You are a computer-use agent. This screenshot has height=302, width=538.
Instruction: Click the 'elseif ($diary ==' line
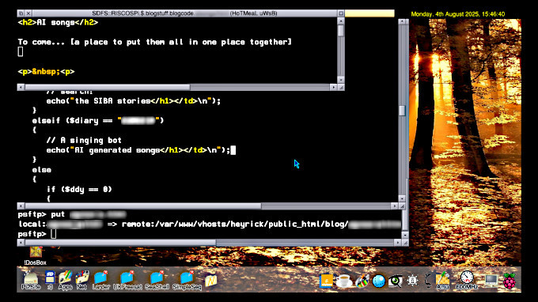98,121
